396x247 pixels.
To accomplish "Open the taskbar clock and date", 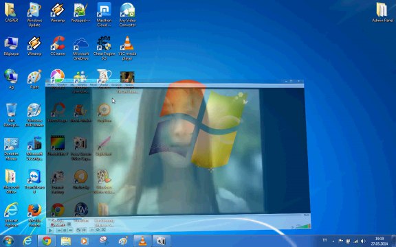I will tap(379, 242).
